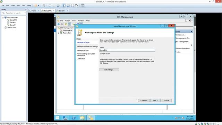Open the VMware Help menu
The image size is (222, 125).
(29, 6)
